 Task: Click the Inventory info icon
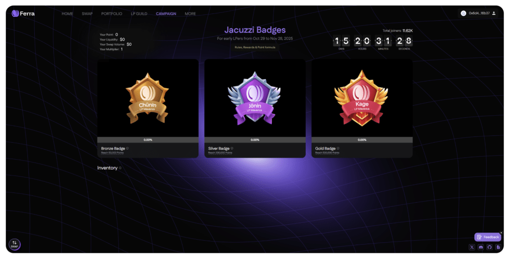pyautogui.click(x=120, y=168)
